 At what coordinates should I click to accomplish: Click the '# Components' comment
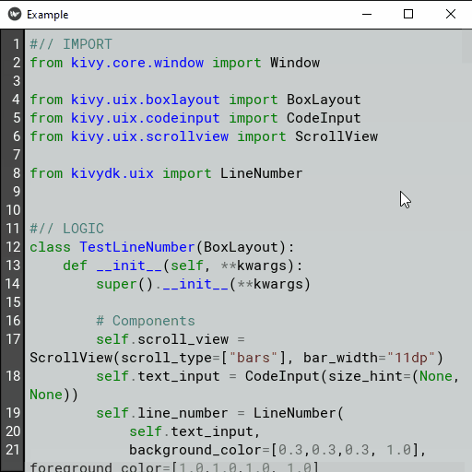click(146, 321)
